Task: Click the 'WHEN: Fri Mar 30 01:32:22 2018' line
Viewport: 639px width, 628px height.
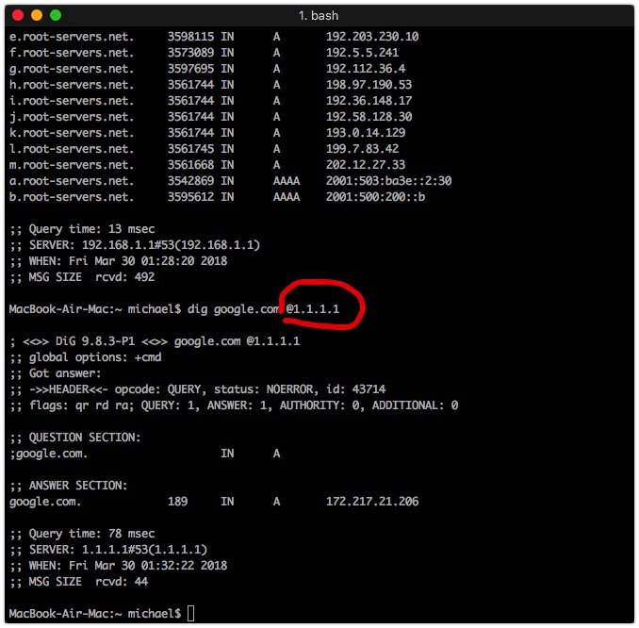Action: 118,566
